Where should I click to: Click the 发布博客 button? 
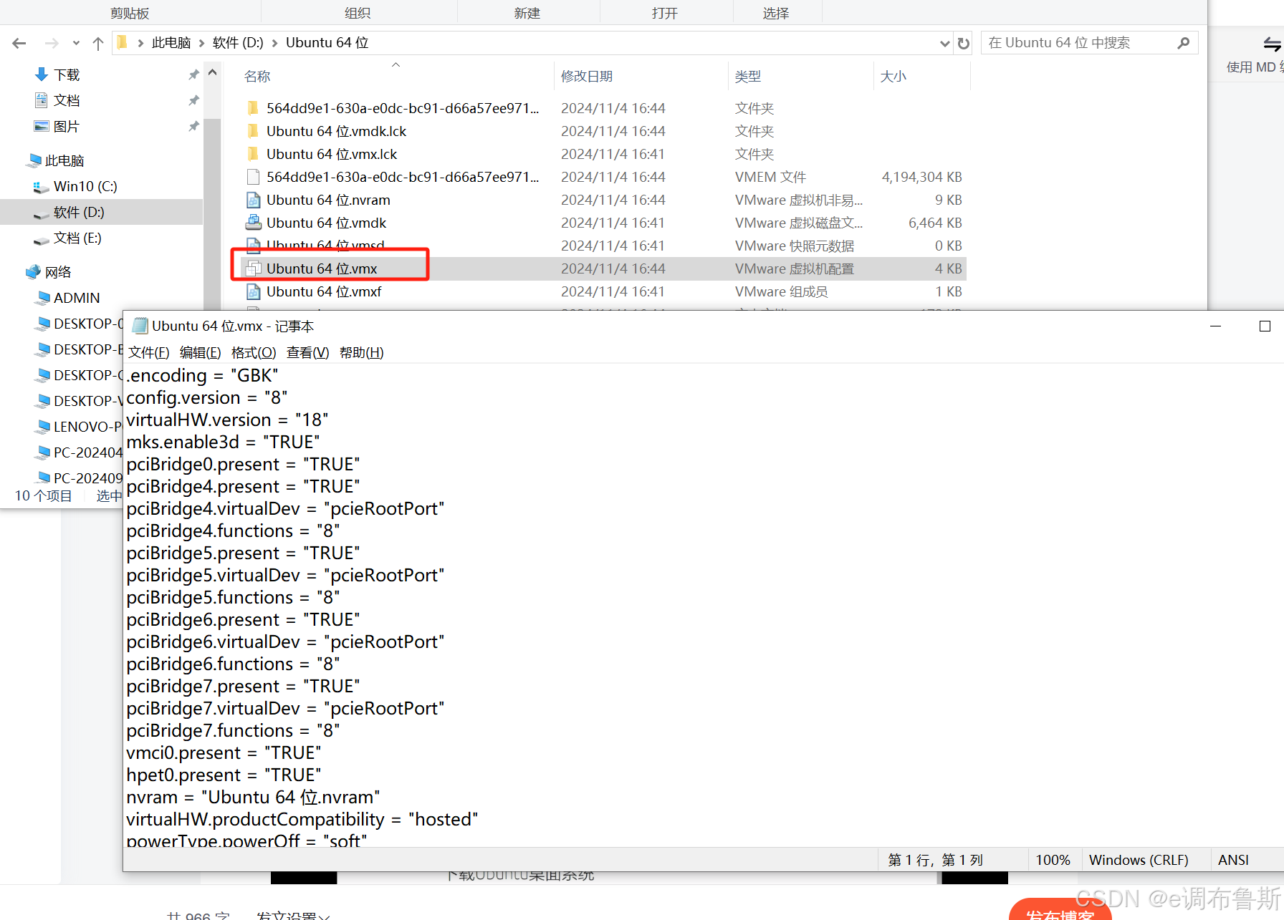(x=1060, y=909)
